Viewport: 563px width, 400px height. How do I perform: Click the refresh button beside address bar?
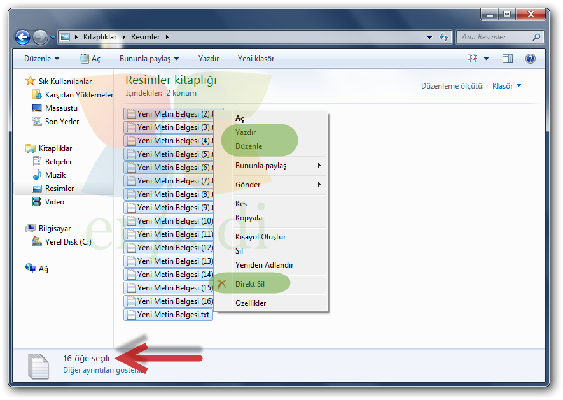coord(444,37)
